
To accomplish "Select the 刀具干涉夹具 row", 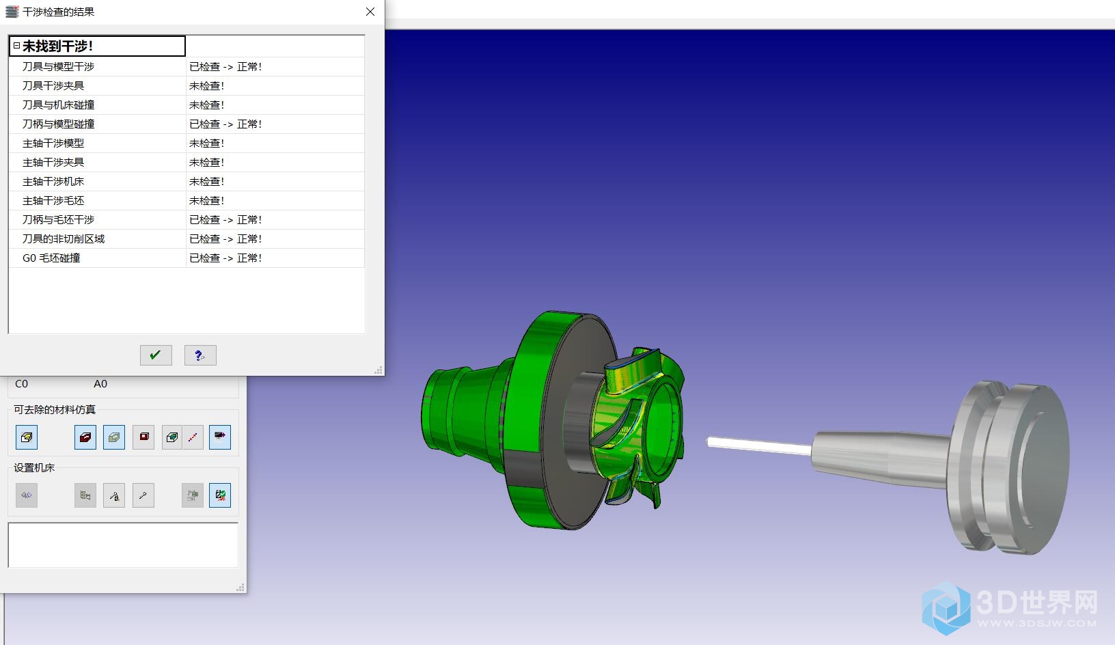I will click(187, 85).
